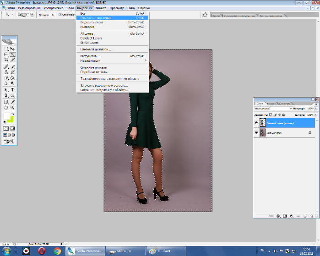Image resolution: width=320 pixels, height=256 pixels.
Task: Click the tolerance input field value 32
Action: click(53, 15)
